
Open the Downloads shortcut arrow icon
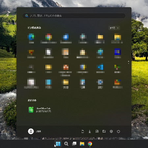[x=90, y=131]
